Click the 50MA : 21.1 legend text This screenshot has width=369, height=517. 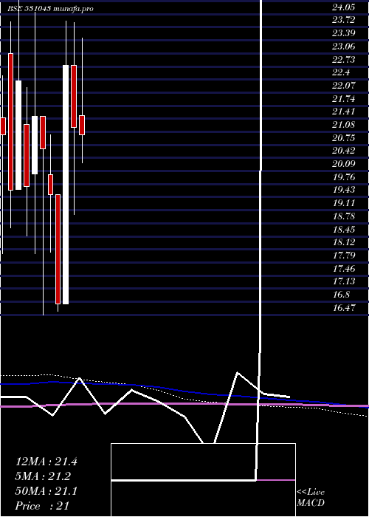coord(46,491)
